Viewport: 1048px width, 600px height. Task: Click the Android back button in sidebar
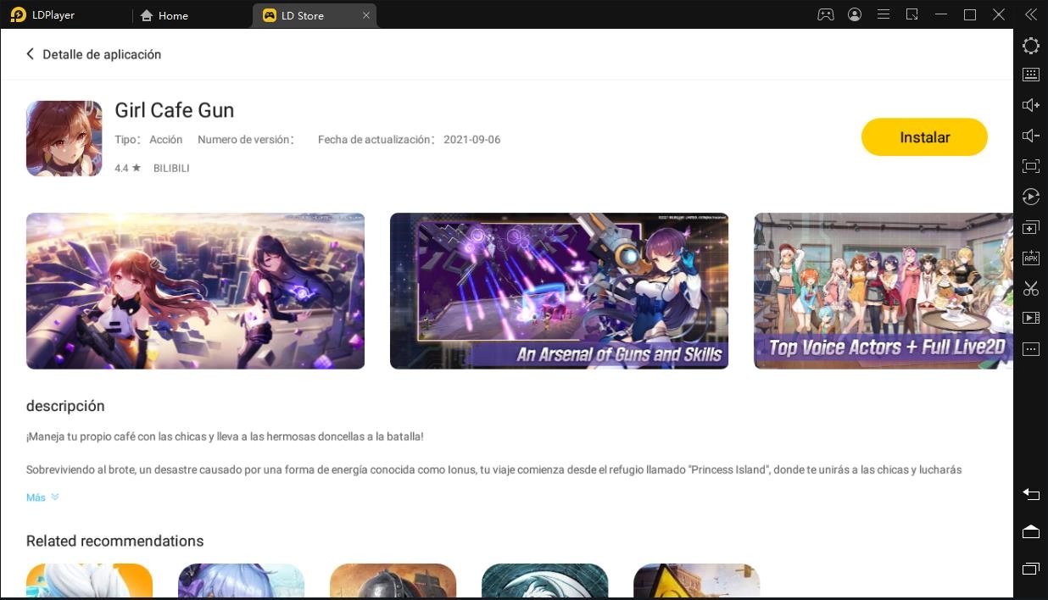(x=1030, y=493)
